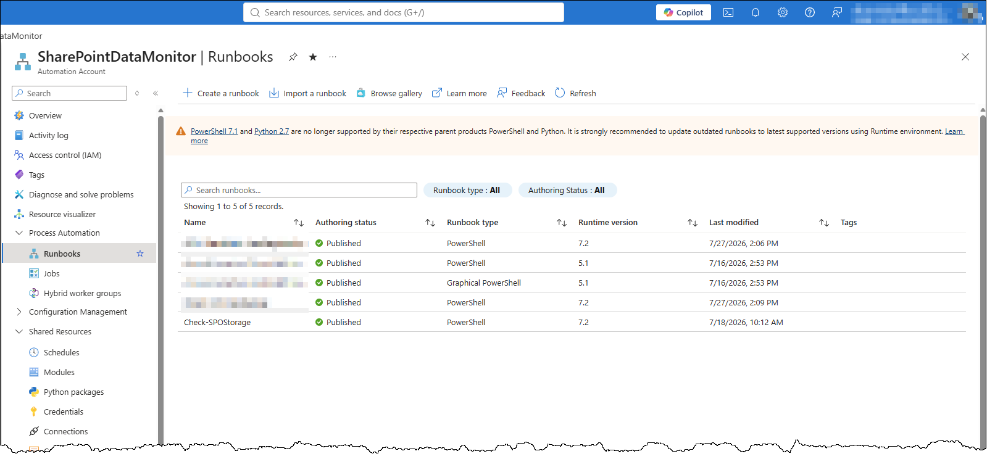Sort the table by Authoring status

[x=430, y=223]
